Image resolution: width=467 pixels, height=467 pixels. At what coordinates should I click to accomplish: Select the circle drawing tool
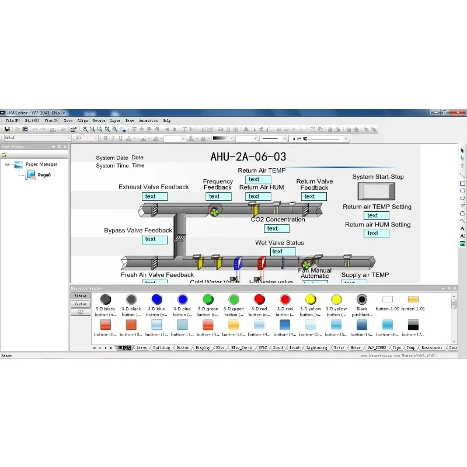tap(462, 191)
